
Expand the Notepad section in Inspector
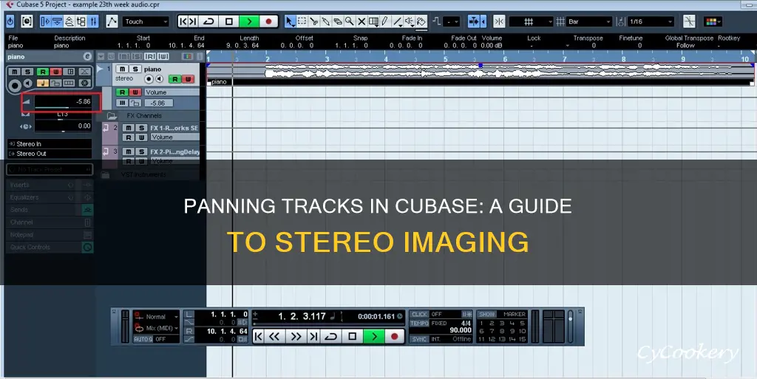coord(50,235)
